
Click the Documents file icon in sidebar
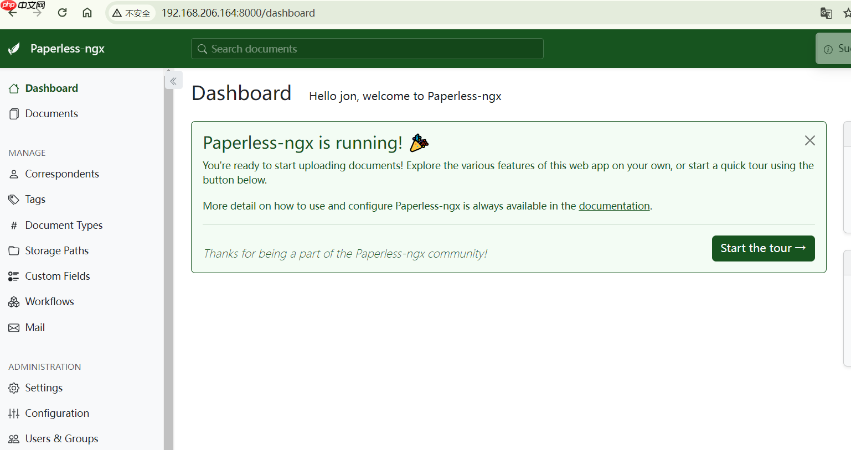tap(14, 114)
